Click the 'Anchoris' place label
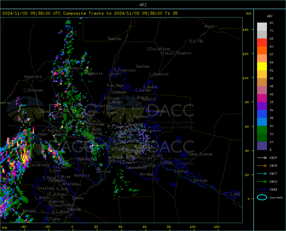Viewport: 286px width, 231px height. coord(82,175)
